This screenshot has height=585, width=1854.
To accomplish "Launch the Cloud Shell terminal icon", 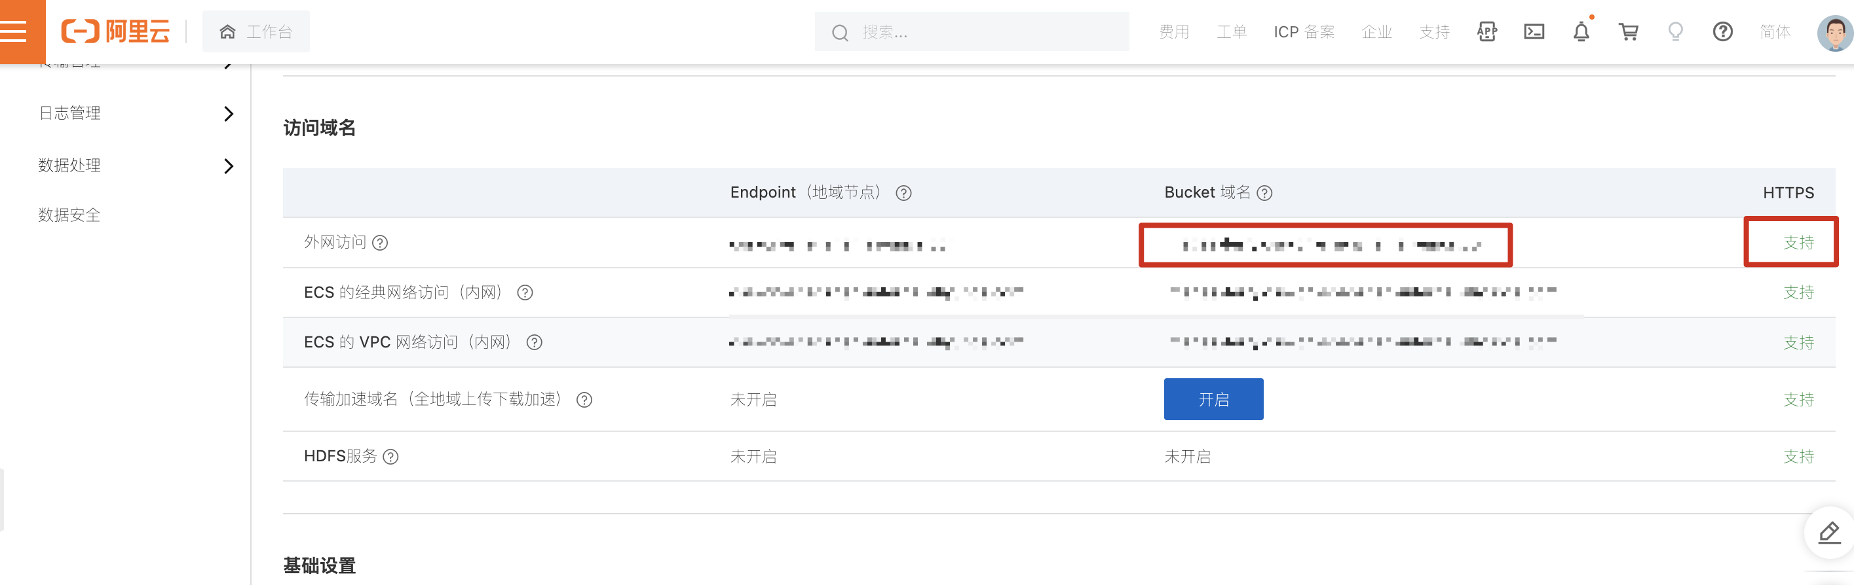I will click(x=1534, y=31).
